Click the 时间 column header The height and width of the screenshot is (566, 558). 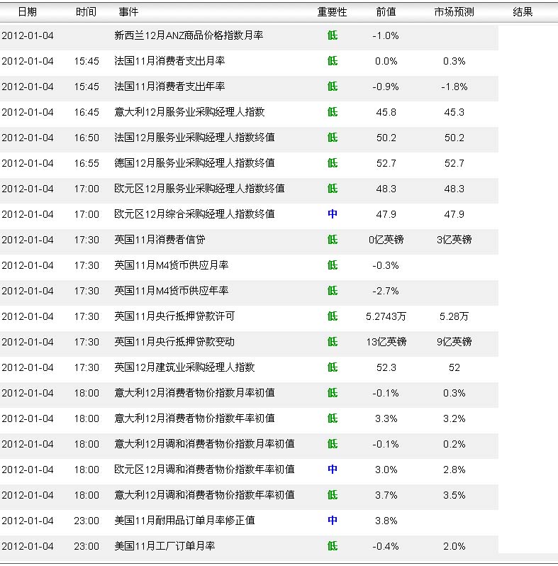pyautogui.click(x=86, y=12)
